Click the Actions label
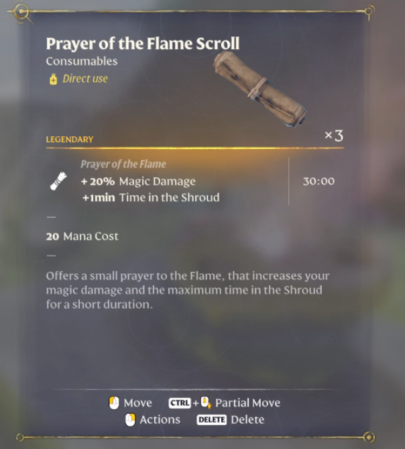405x449 pixels. pos(160,419)
